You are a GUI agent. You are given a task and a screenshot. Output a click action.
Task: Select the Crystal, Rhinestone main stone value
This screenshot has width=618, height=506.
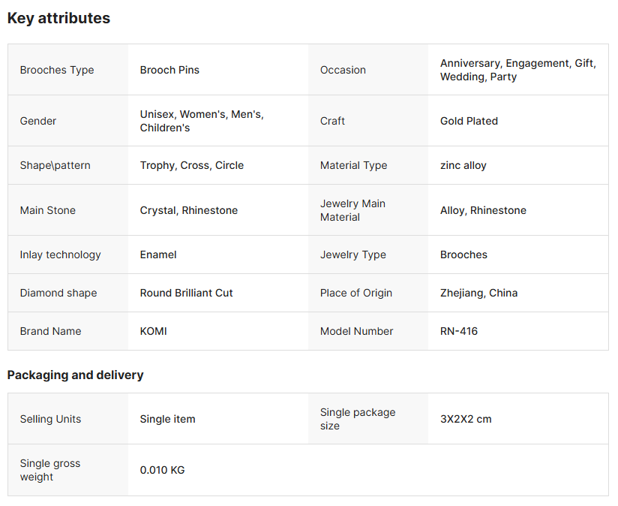[188, 210]
